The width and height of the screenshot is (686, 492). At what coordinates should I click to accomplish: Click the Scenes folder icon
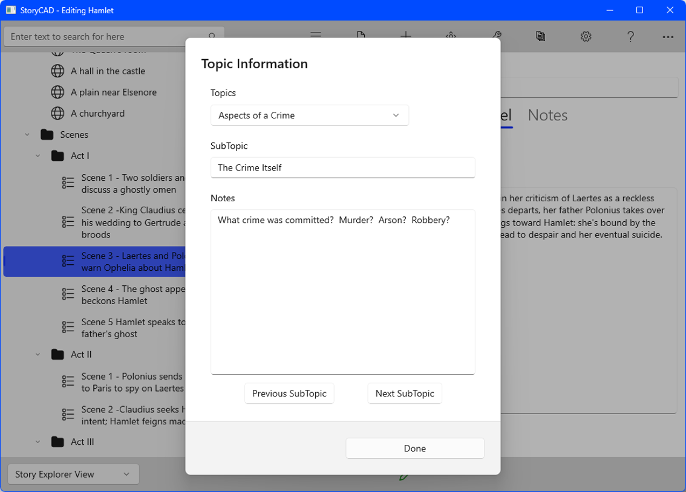click(x=47, y=135)
